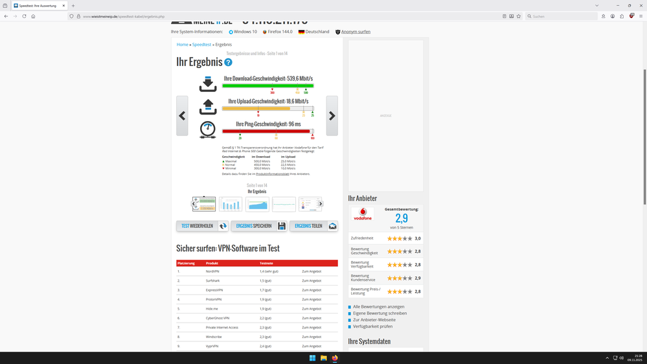Viewport: 647px width, 364px height.
Task: Select fifth thumbnail with list graphic
Action: (310, 204)
